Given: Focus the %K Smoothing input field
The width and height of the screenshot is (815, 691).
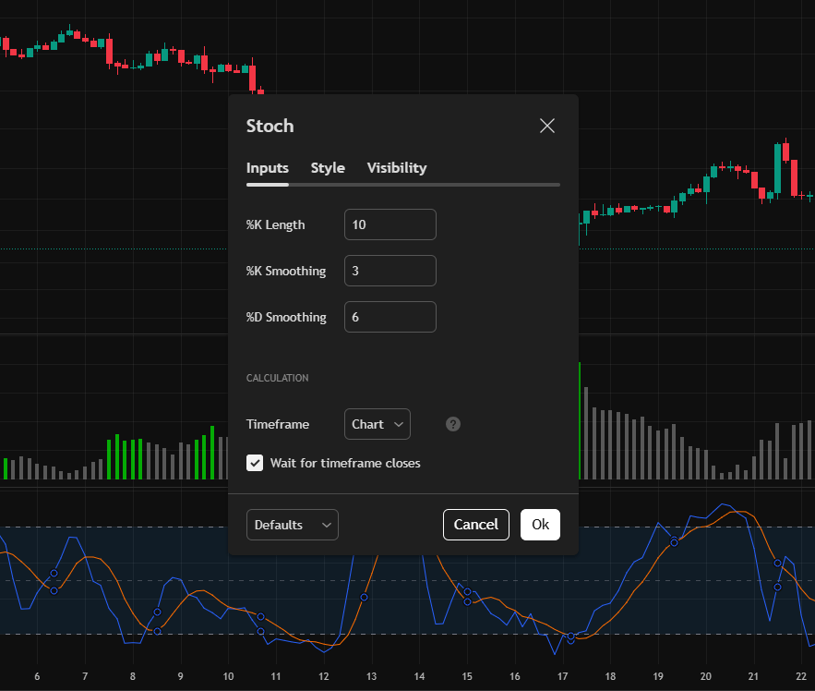Looking at the screenshot, I should point(390,271).
